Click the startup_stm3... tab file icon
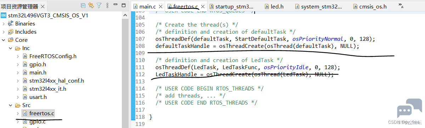Screen dimensions: 425x128 pos(211,6)
